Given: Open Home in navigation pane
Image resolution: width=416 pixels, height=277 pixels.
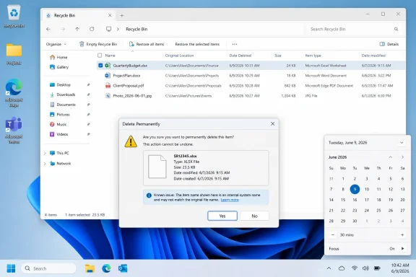Looking at the screenshot, I should tap(58, 57).
